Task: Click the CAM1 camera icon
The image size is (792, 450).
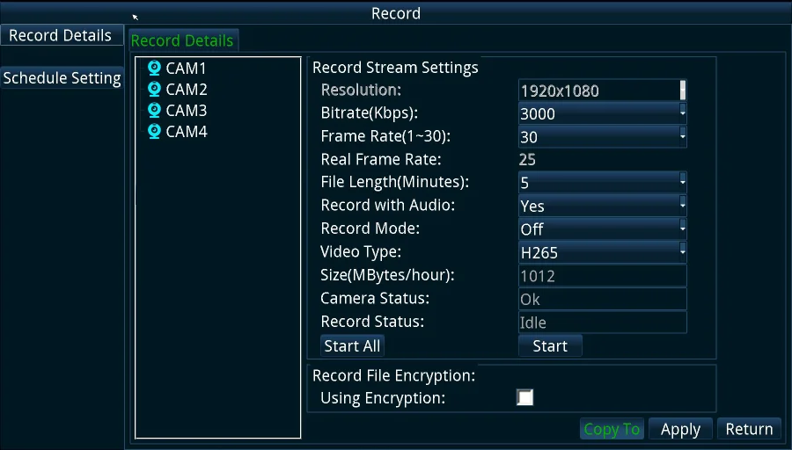Action: pos(154,68)
